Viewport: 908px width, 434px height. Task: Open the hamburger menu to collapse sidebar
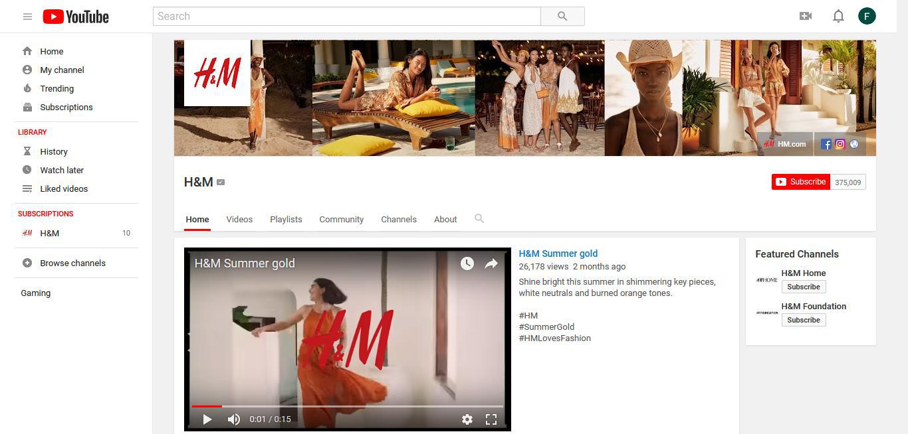coord(27,16)
